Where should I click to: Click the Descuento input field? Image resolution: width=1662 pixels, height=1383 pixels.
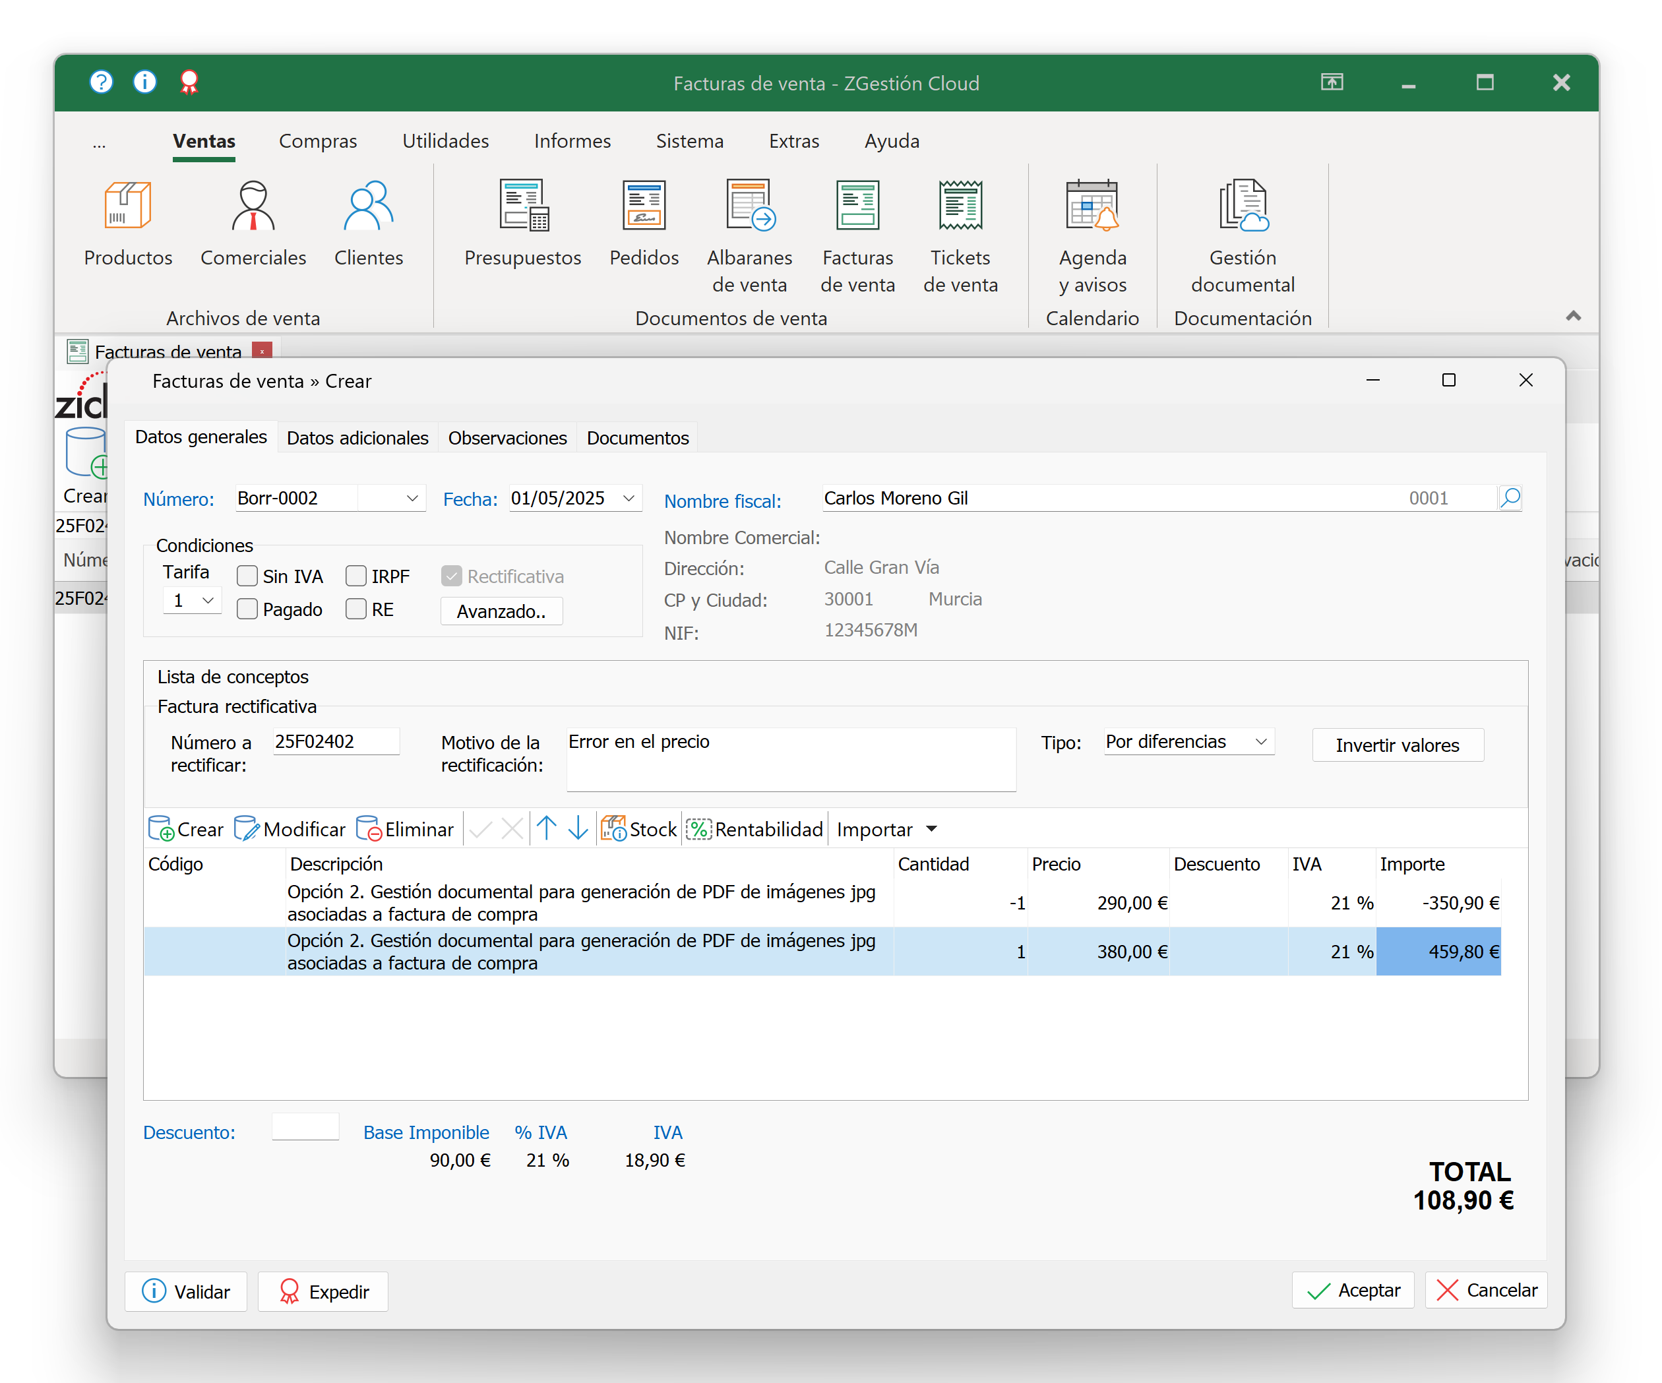(305, 1127)
